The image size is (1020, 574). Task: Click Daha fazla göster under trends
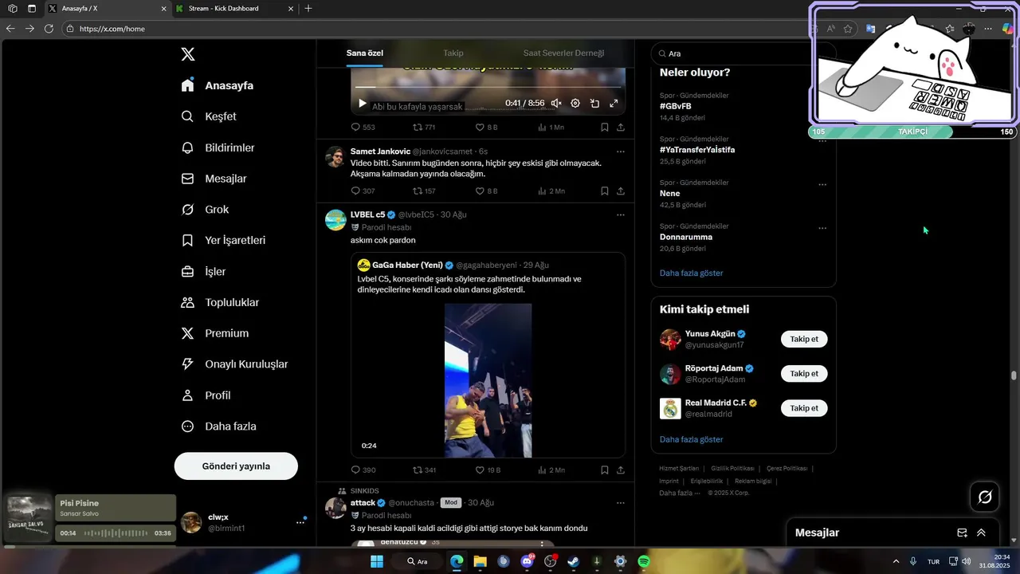691,273
